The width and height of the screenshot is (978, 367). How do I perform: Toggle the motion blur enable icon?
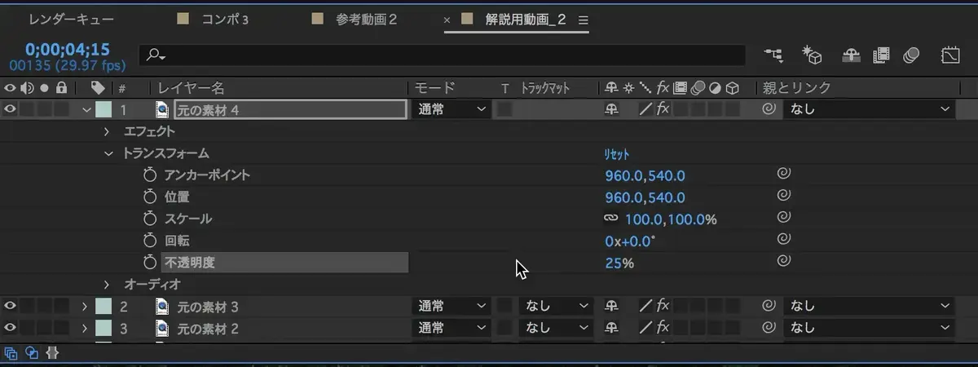pyautogui.click(x=911, y=55)
